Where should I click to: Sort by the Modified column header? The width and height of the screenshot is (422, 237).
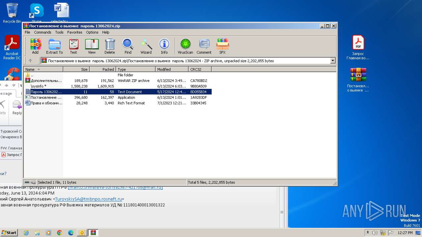pyautogui.click(x=172, y=69)
